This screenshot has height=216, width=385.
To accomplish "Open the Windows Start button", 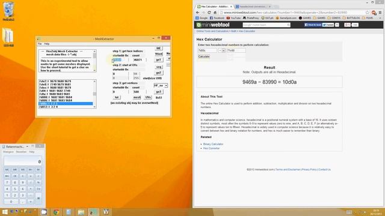I will click(x=5, y=212).
